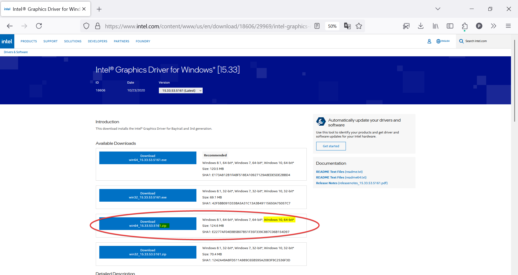Click the date 10/23/2020

click(x=136, y=90)
